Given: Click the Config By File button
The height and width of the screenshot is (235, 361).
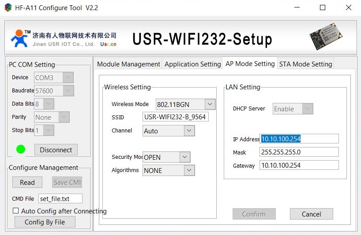Looking at the screenshot, I should click(45, 222).
